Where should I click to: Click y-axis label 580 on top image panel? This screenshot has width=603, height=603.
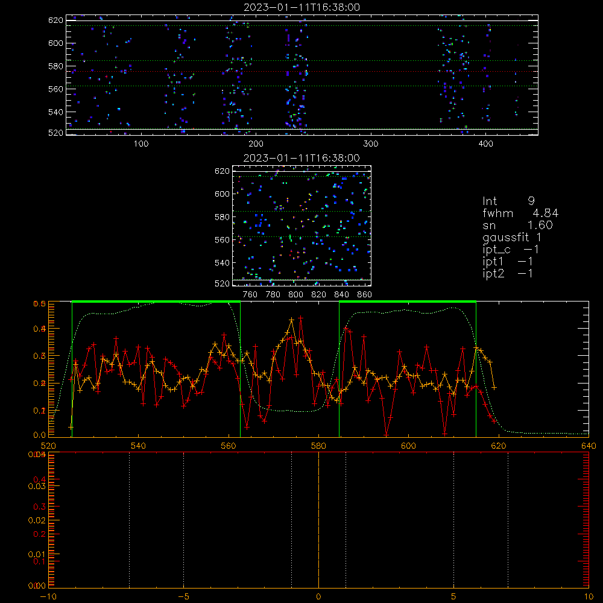tap(55, 66)
